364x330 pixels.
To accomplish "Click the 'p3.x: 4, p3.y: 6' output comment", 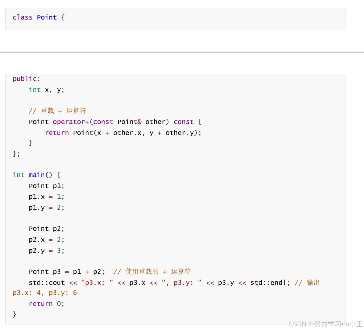I will (x=45, y=293).
